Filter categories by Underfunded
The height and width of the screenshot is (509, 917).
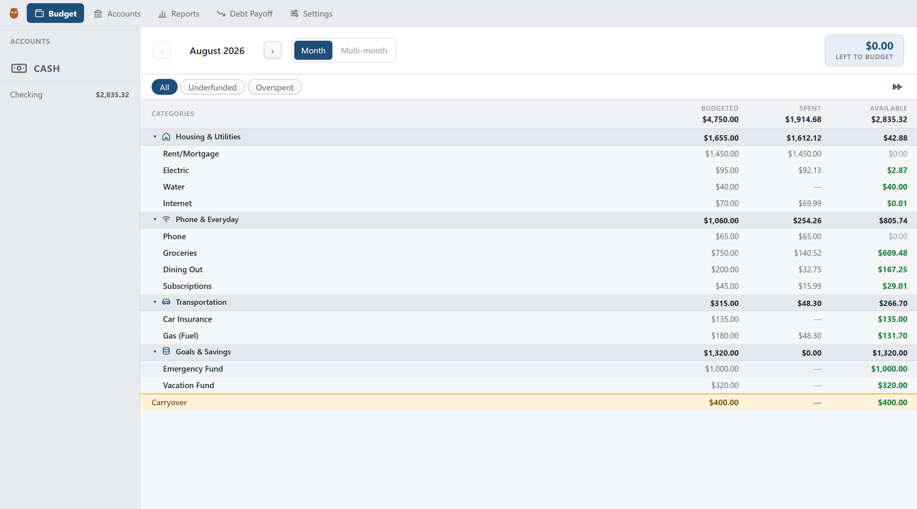(212, 87)
